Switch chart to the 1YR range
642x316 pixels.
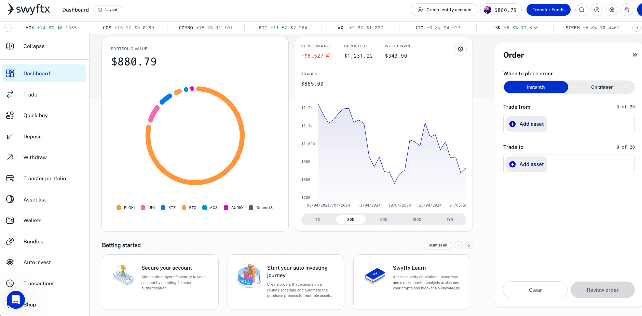coord(450,220)
